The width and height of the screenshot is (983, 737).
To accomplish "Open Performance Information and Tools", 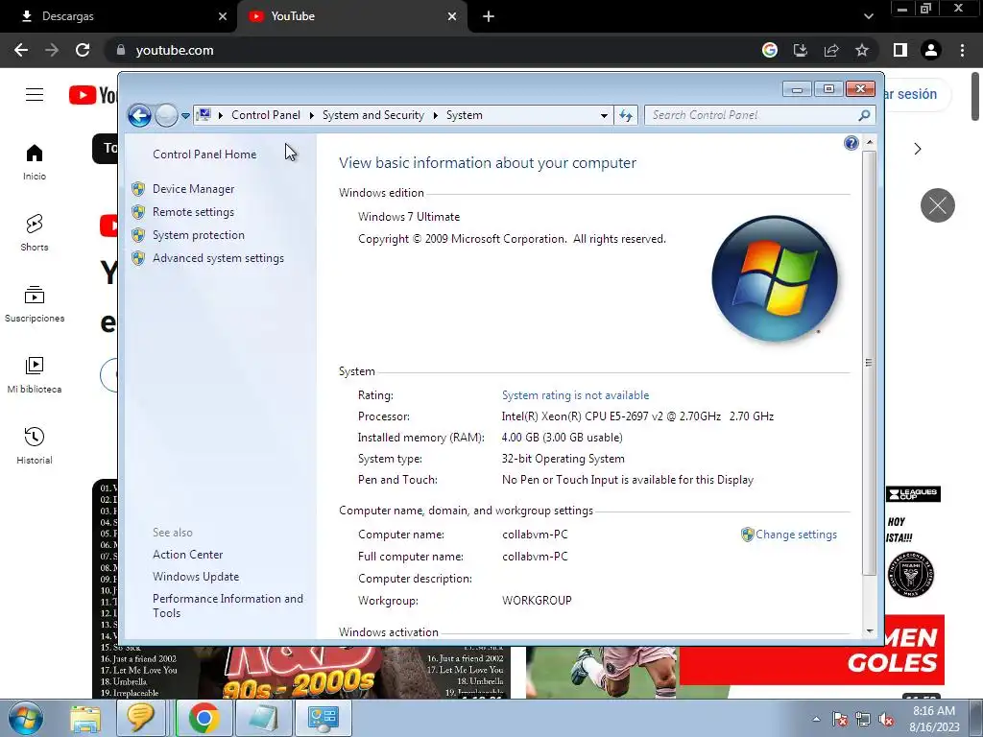I will [x=228, y=606].
